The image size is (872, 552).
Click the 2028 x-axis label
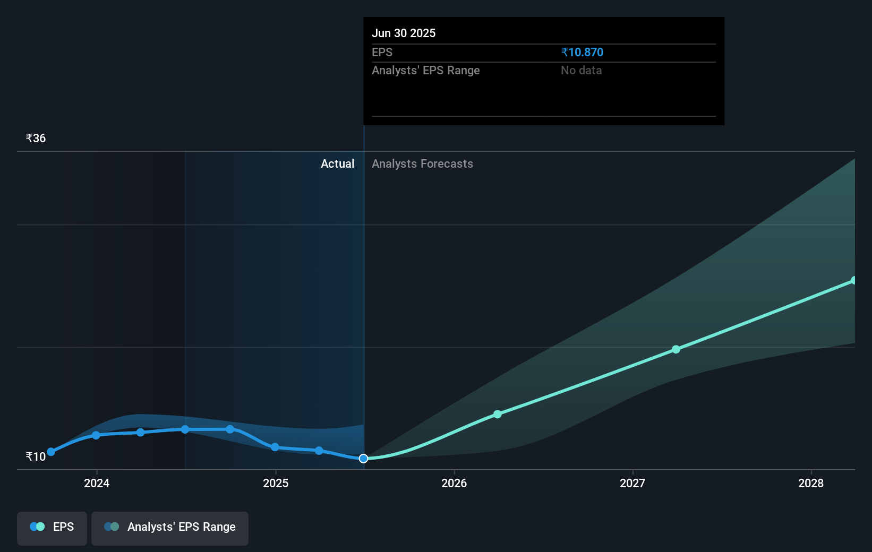pos(811,484)
